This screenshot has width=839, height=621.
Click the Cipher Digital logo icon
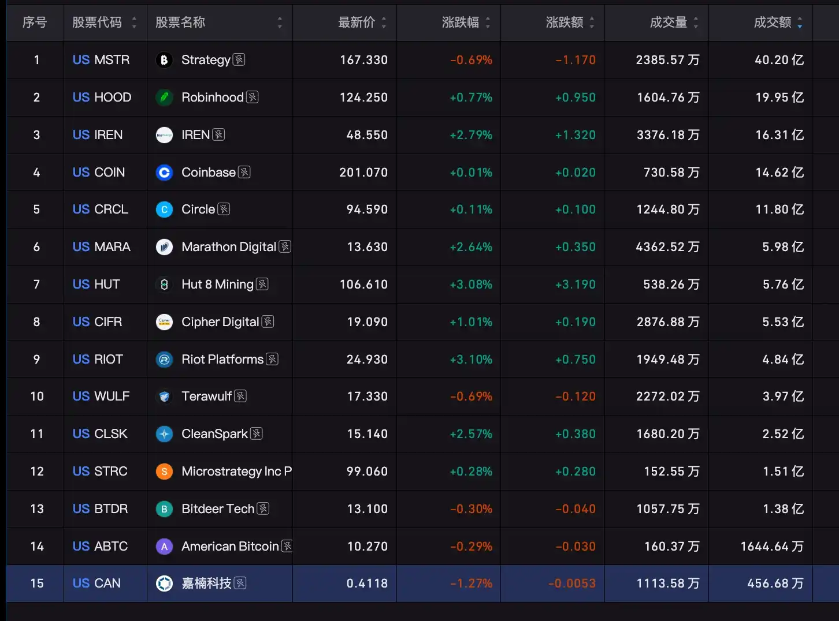164,322
